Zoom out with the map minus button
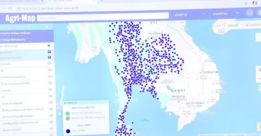The height and width of the screenshot is (136, 261). (x=259, y=79)
